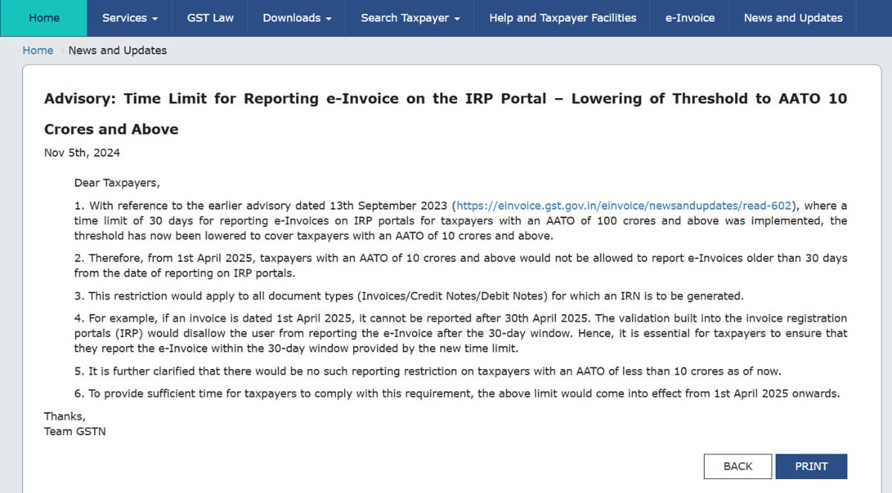
Task: Click paragraph 2 starting 'Therefore, from 1st April 2025'
Action: coord(460,266)
